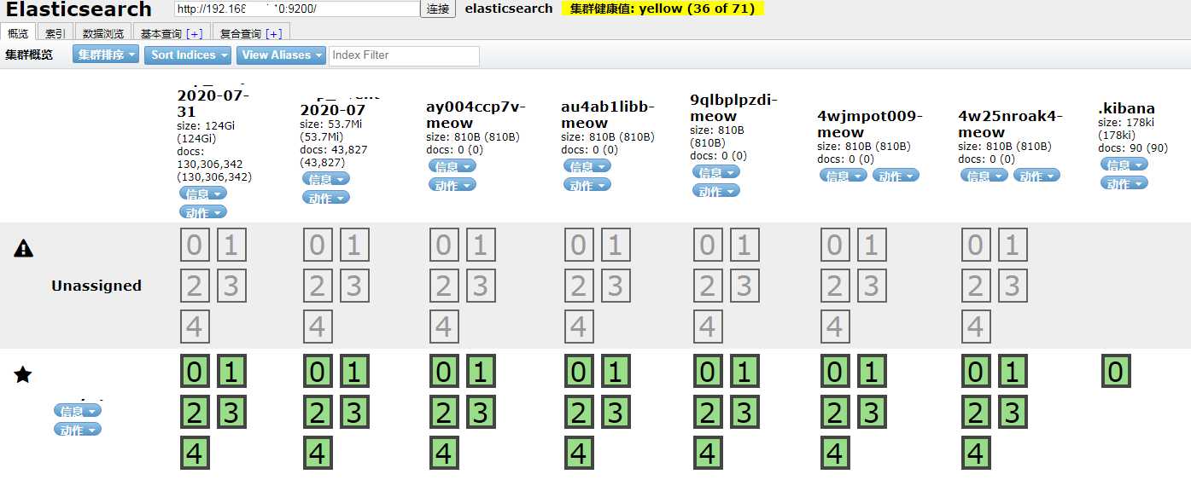Open 信息 menu for au4ab1libb-meow index
The image size is (1191, 503).
[x=587, y=166]
